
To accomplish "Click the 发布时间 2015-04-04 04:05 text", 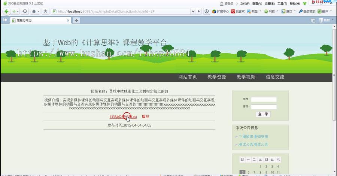I will [x=130, y=125].
